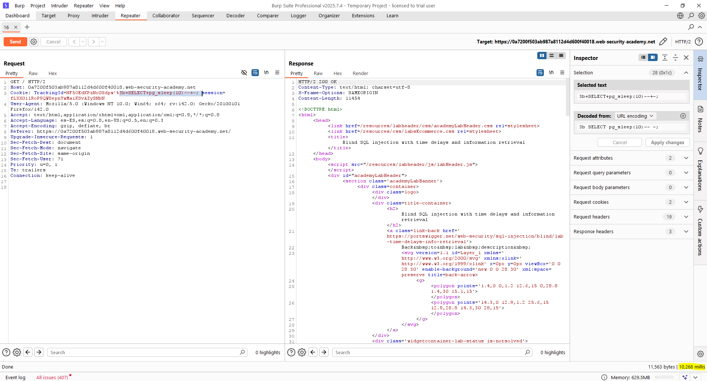This screenshot has height=381, width=707.
Task: Switch request view to Raw
Action: point(33,73)
